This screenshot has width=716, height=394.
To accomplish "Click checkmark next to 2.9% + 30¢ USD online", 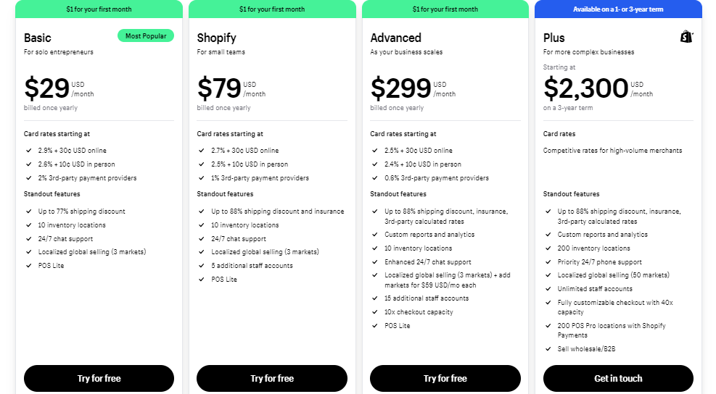I will click(x=29, y=151).
